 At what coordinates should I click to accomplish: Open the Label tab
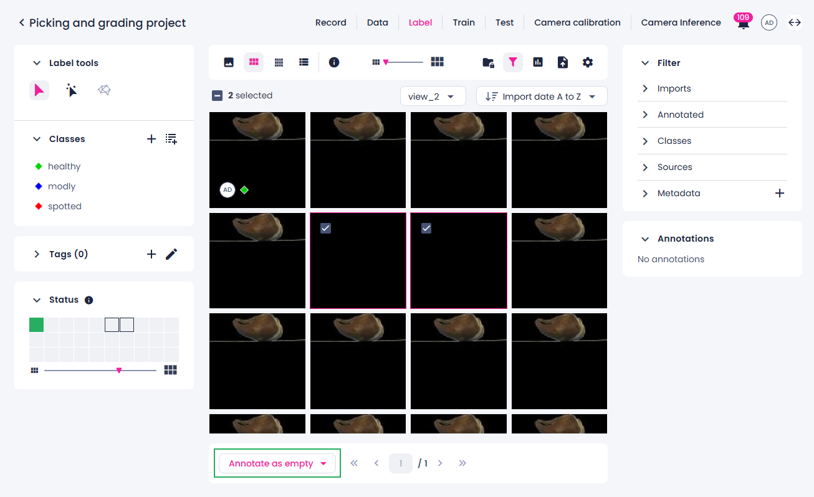(420, 22)
